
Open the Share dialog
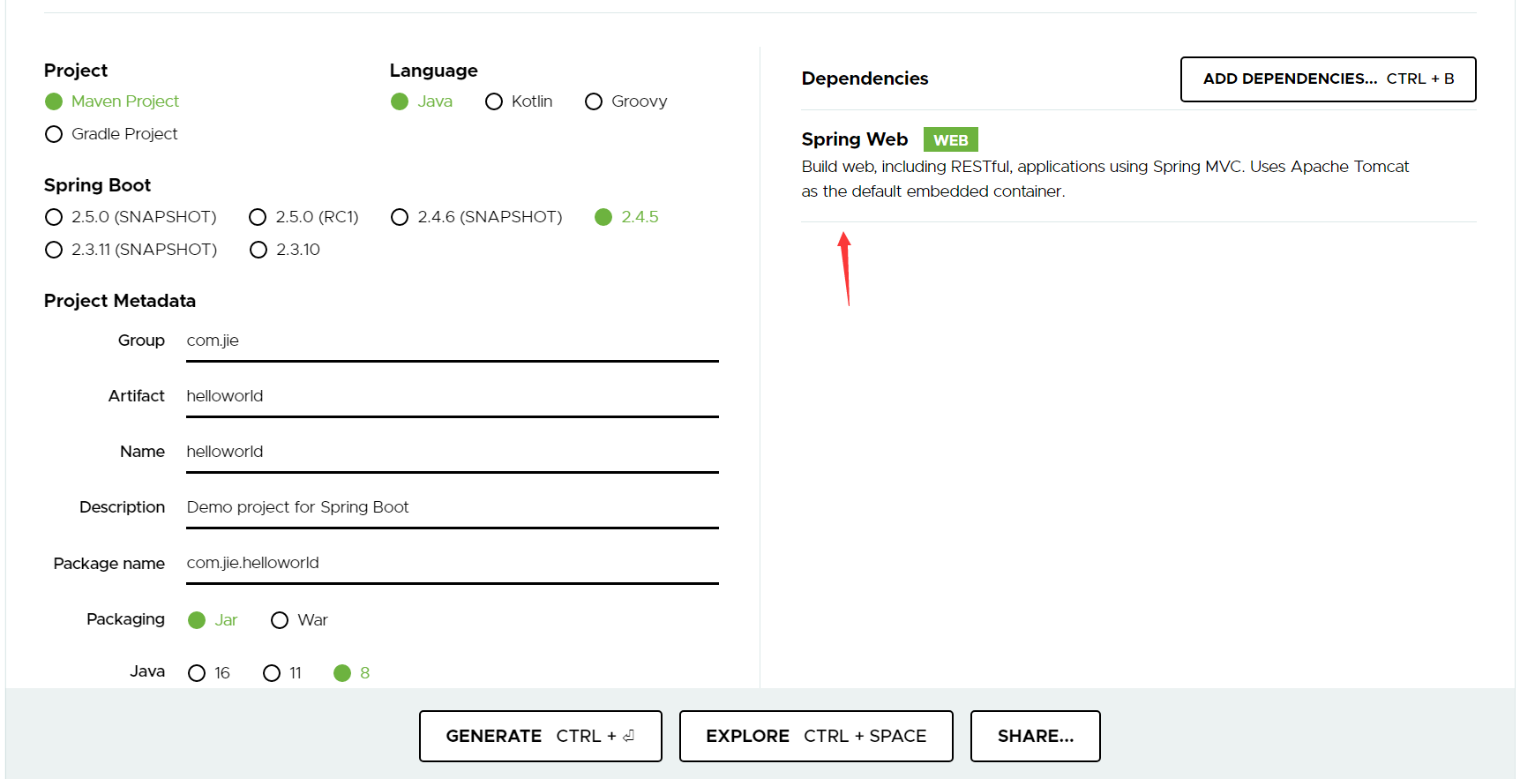(x=1036, y=736)
